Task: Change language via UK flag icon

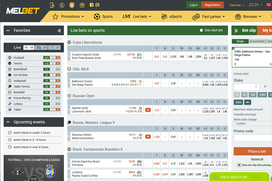Action: click(x=268, y=5)
